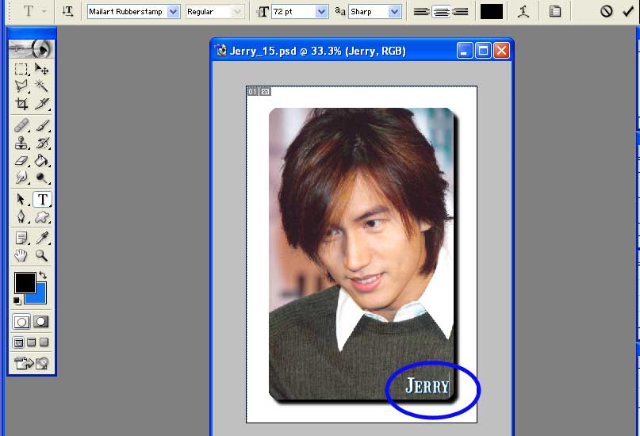640x436 pixels.
Task: Select the Rectangular Marquee tool
Action: coord(21,69)
